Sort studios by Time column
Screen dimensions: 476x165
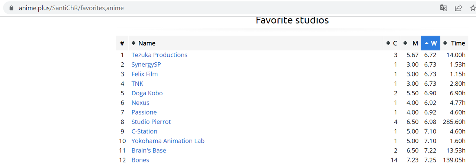(454, 43)
